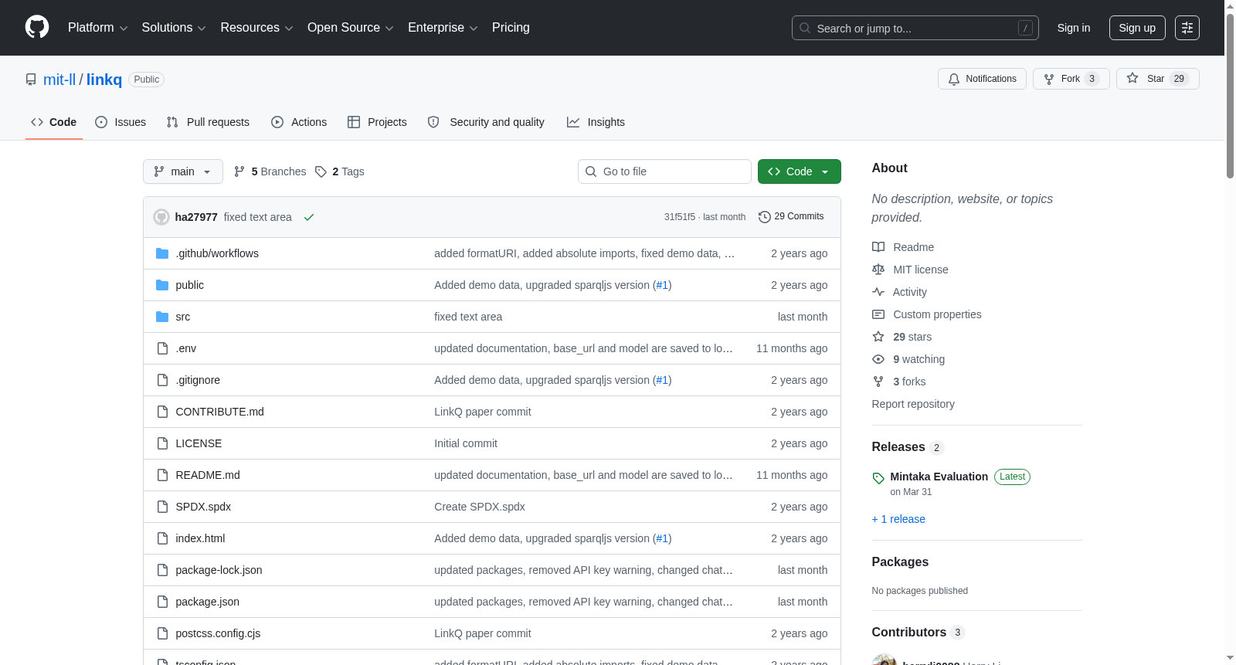Click the commits history clock icon
The image size is (1236, 665).
(765, 217)
